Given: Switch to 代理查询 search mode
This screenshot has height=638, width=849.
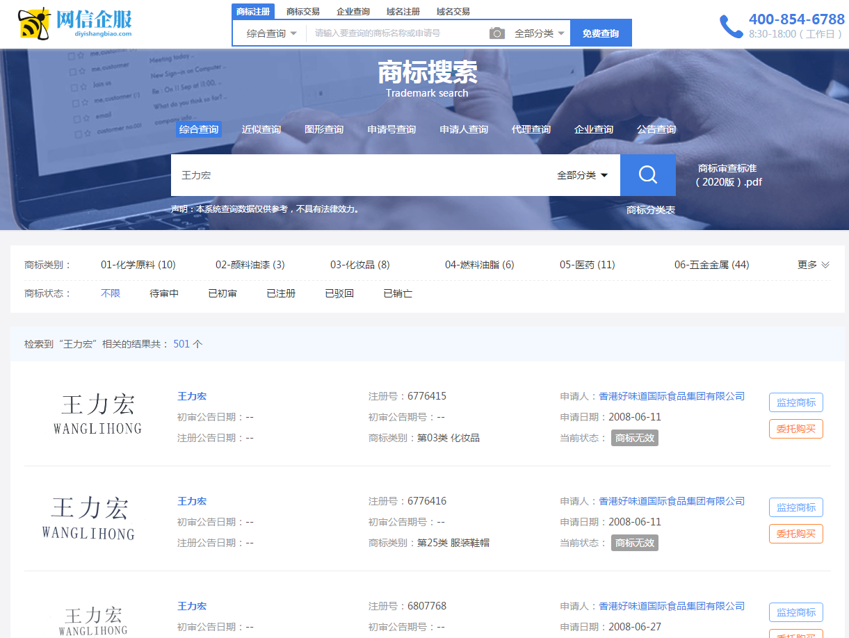Looking at the screenshot, I should coord(531,129).
